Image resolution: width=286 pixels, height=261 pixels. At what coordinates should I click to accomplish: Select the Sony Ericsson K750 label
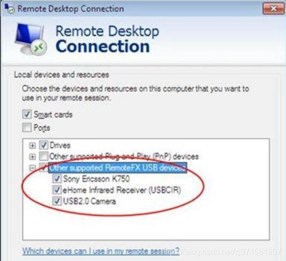pos(96,179)
